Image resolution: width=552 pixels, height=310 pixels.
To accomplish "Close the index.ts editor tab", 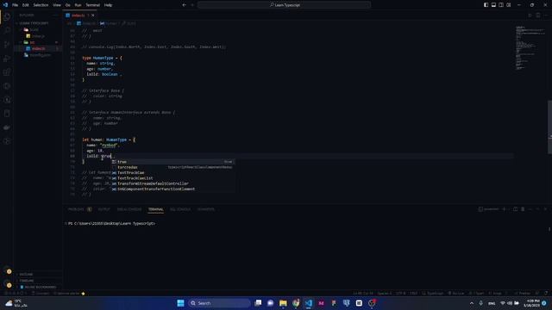I will click(x=93, y=15).
